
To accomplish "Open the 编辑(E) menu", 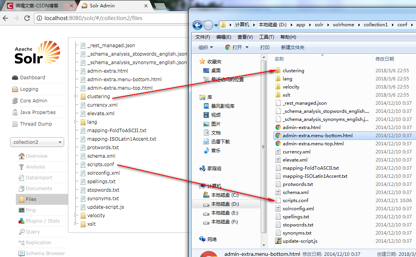I will click(x=224, y=37).
